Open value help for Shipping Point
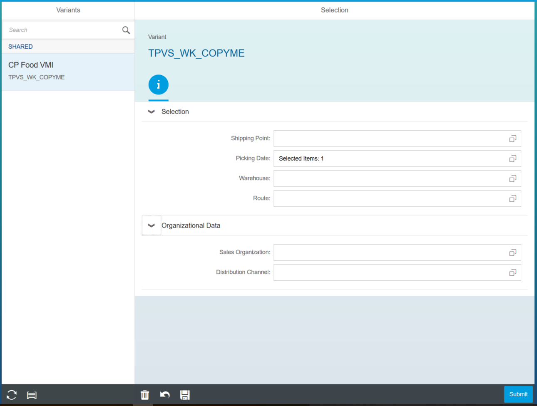This screenshot has height=406, width=537. coord(512,139)
